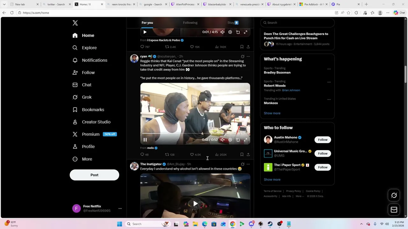
Task: Open melo's profile link
Action: (x=152, y=148)
